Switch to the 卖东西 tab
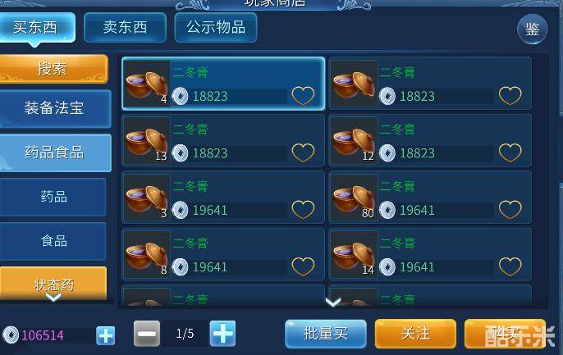 pos(125,27)
